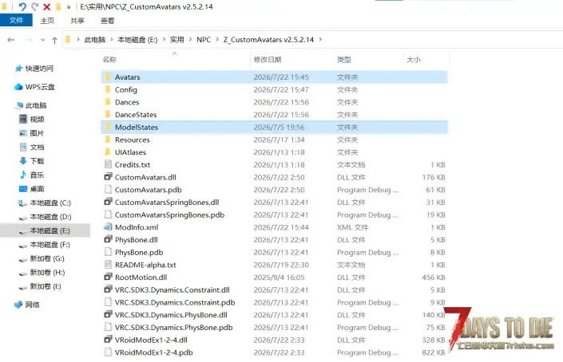Expand the chevron after NPC in address bar
Screen dimensions: 563x362
pos(217,39)
